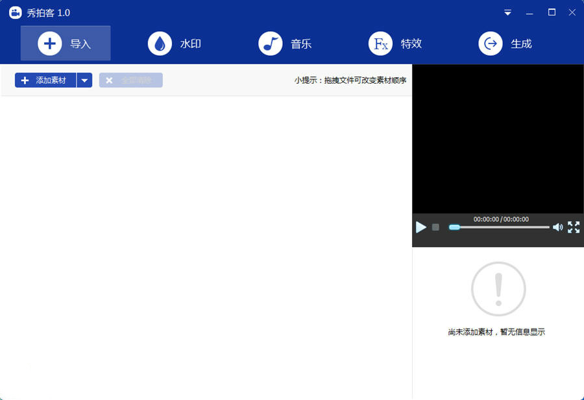Open the title bar dropdown arrow menu
The image size is (584, 400).
[x=507, y=12]
